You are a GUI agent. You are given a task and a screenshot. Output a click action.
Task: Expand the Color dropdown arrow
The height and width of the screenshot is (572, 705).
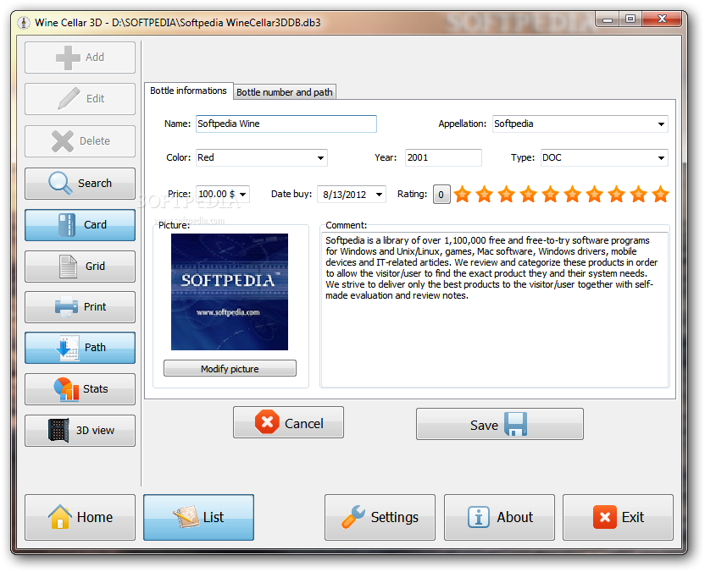tap(320, 158)
